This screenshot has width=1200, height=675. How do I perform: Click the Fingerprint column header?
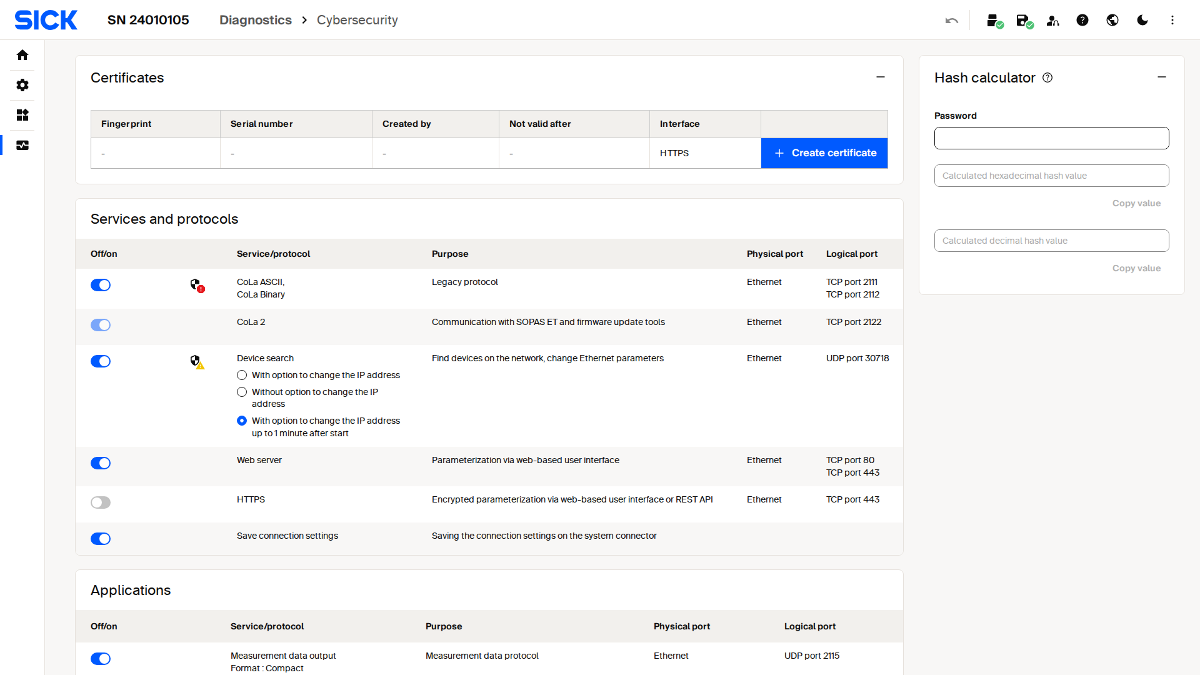tap(156, 124)
